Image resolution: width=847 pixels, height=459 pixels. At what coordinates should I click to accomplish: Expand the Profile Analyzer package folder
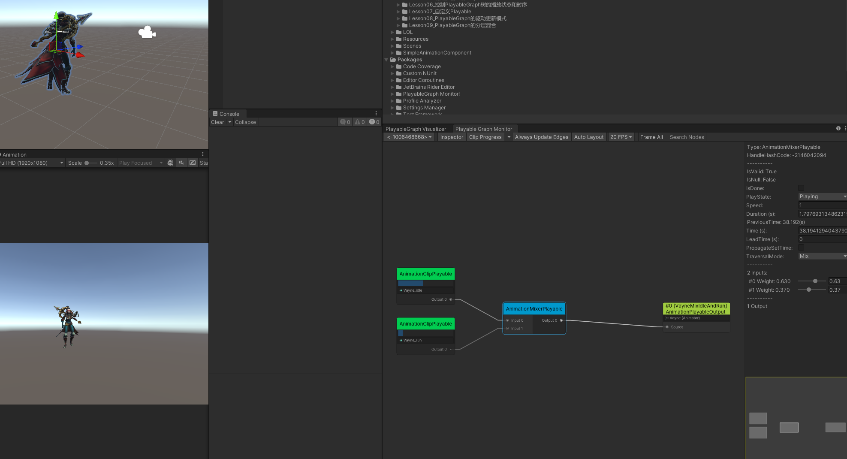pyautogui.click(x=392, y=101)
